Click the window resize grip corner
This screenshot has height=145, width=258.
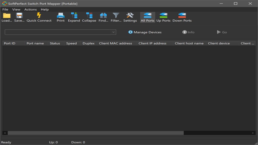[x=256, y=143]
